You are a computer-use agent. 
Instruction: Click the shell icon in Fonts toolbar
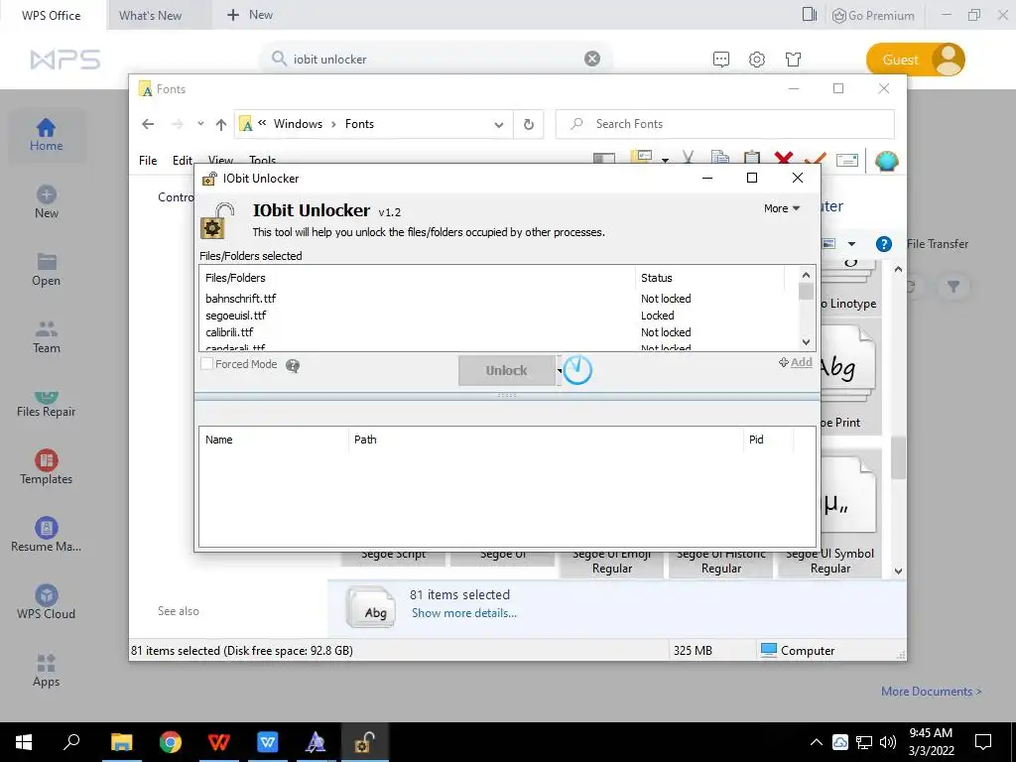886,160
